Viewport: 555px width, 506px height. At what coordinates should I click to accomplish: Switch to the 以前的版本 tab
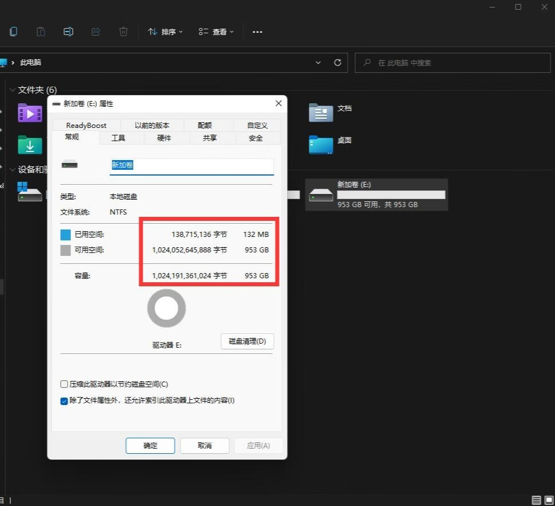tap(152, 125)
